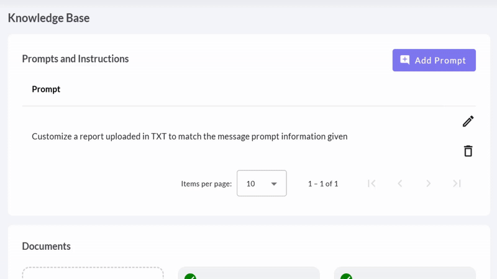Viewport: 497px width, 279px height.
Task: Click the plus chat icon in Add Prompt
Action: (x=405, y=60)
